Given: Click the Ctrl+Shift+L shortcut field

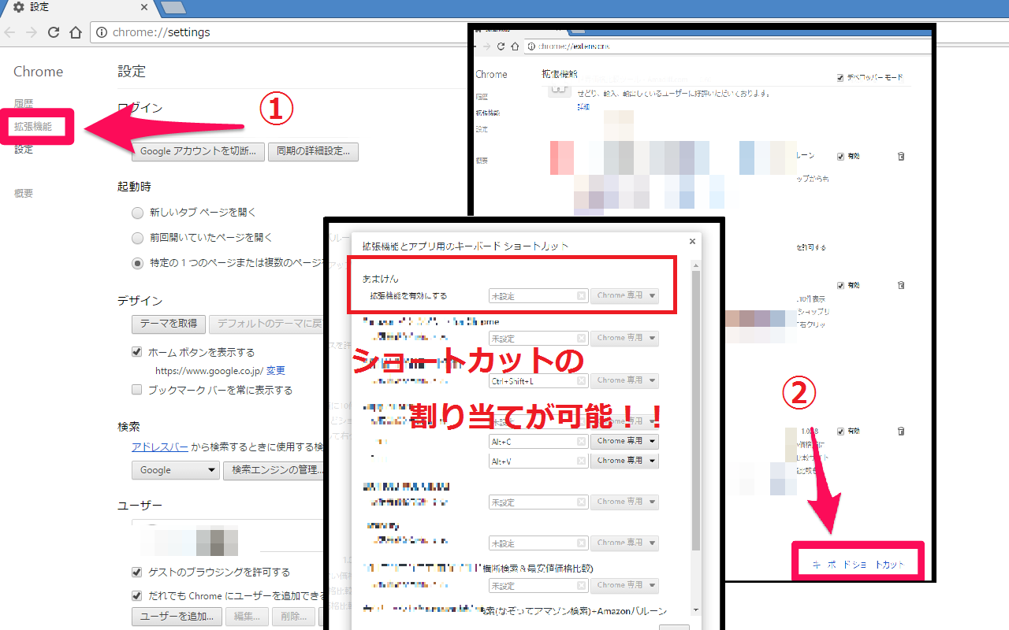Looking at the screenshot, I should (538, 380).
